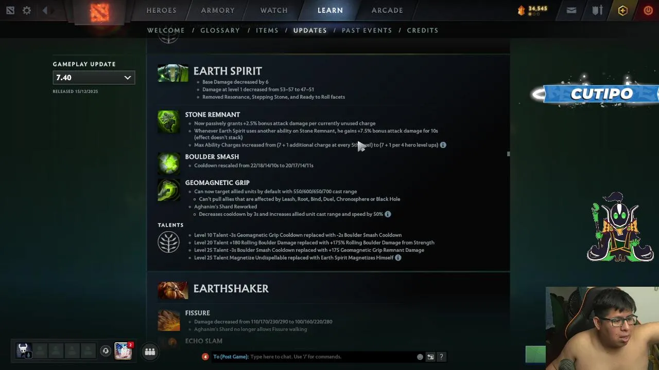Open the settings gear icon
659x370 pixels.
(27, 10)
